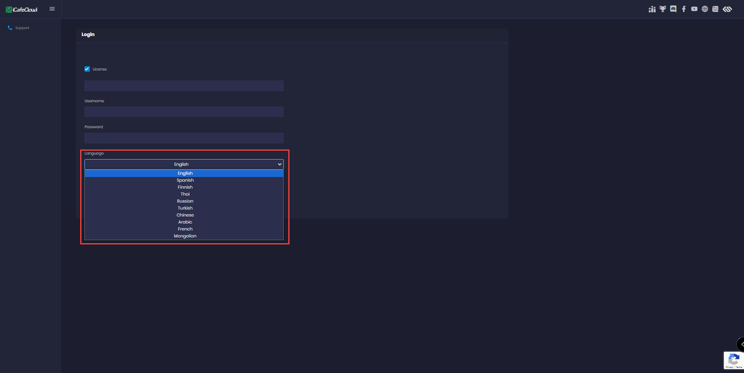The width and height of the screenshot is (744, 373).
Task: Uncheck the License checkbox
Action: point(87,69)
